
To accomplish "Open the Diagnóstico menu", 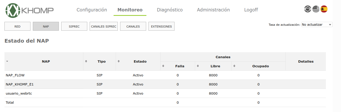I will 170,10.
